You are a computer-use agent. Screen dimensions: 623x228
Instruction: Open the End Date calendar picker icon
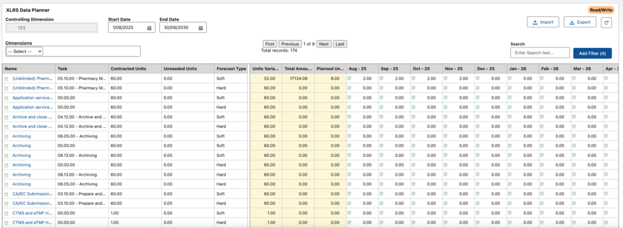(x=201, y=28)
